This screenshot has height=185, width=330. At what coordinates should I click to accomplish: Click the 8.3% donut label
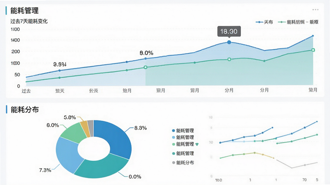[140, 128]
